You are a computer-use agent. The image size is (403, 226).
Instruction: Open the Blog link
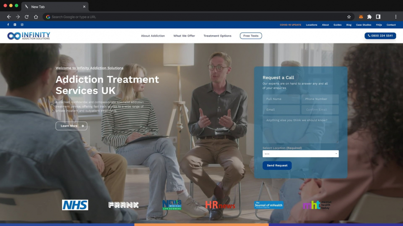tap(349, 25)
